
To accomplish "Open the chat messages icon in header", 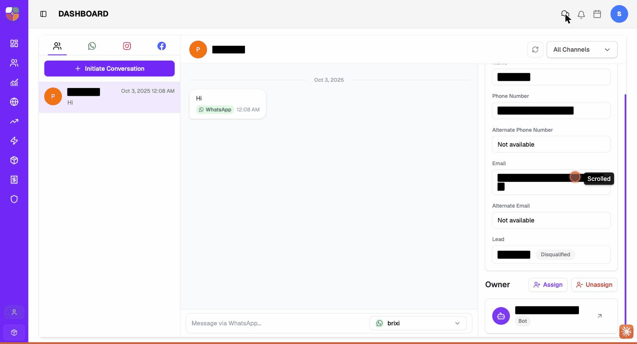I will click(565, 14).
